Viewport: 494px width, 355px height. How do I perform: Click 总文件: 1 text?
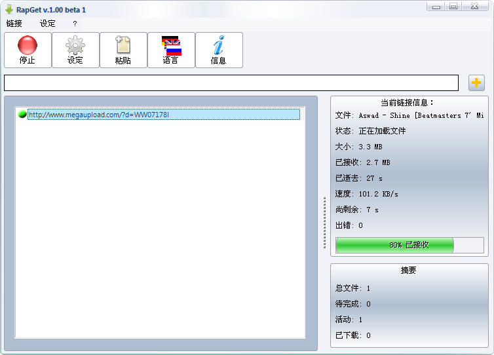click(353, 288)
